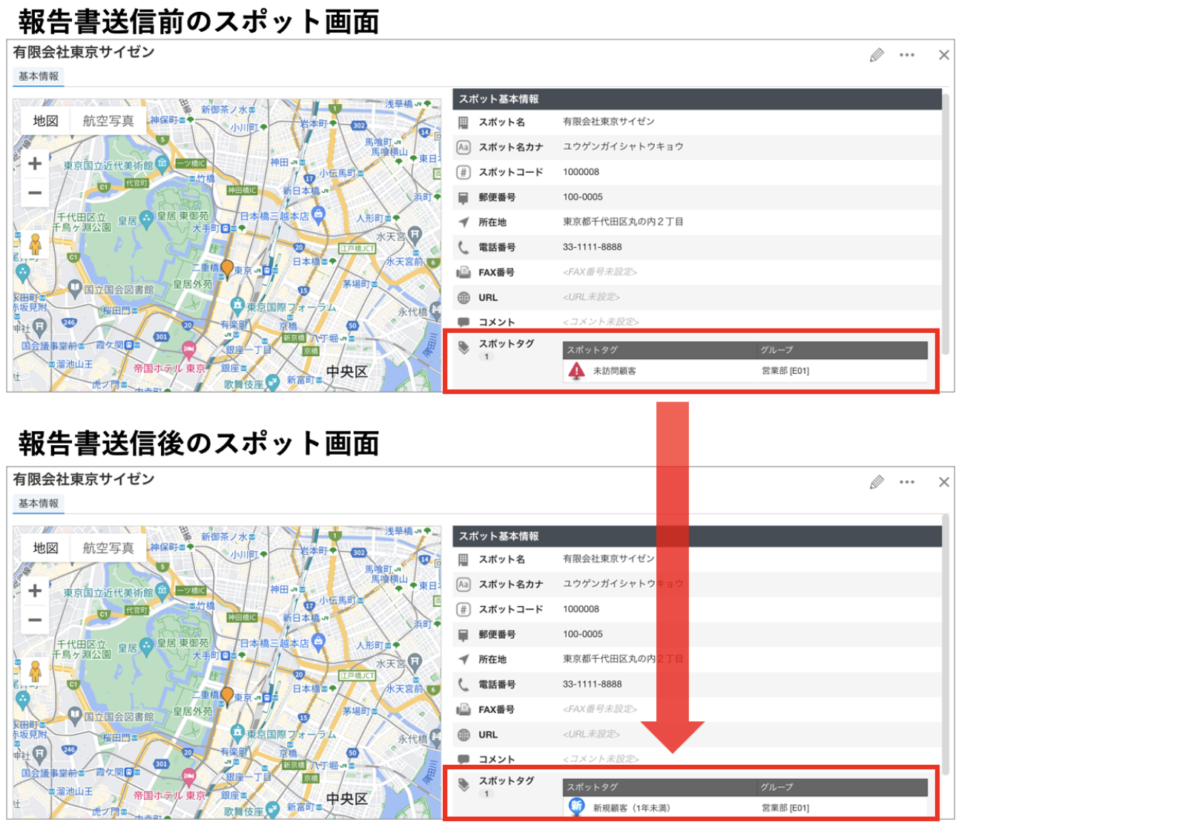
Task: Click the info panel scrollbar in the before-sending screen
Action: (946, 223)
